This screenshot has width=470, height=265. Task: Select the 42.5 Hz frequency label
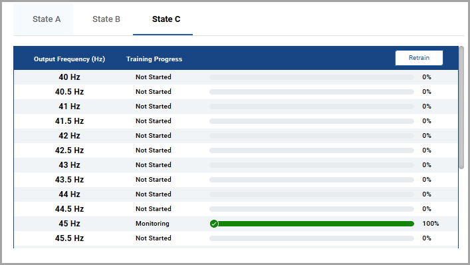pos(69,150)
